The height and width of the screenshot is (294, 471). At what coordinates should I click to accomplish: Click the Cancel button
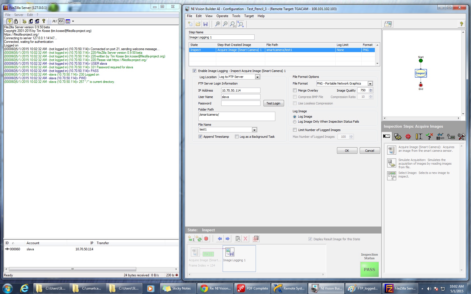pos(370,151)
